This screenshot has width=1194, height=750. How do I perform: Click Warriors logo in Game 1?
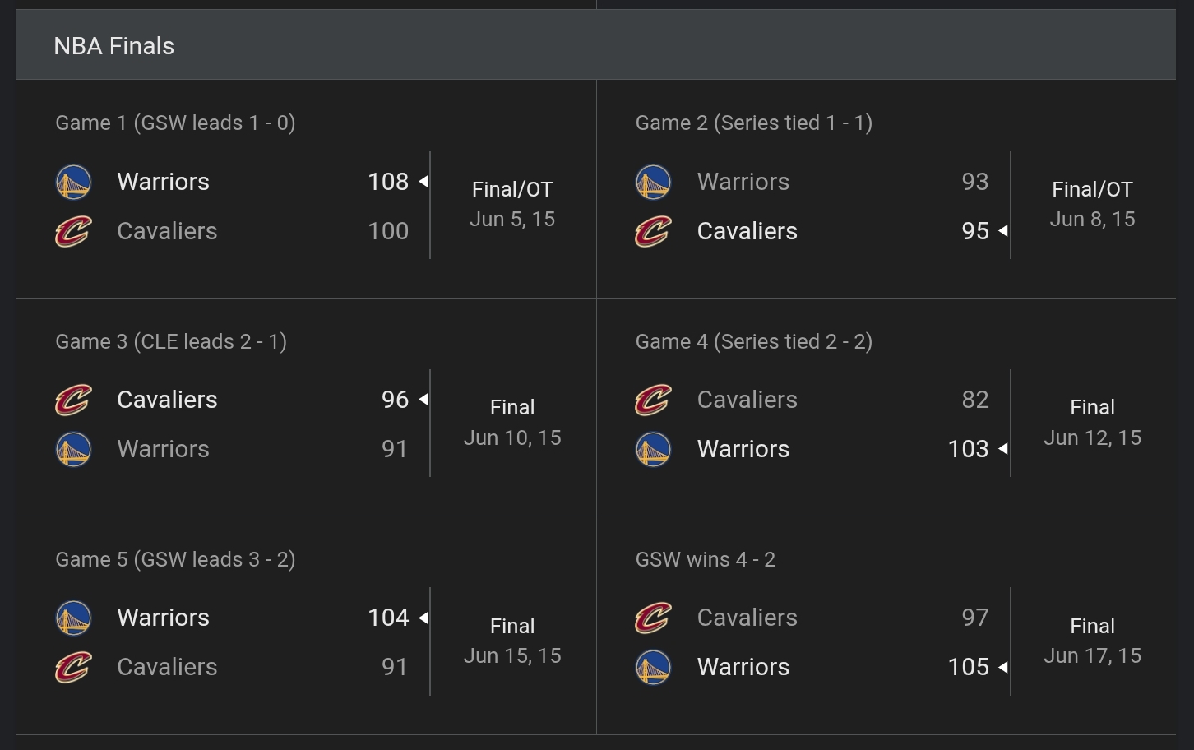pos(73,182)
